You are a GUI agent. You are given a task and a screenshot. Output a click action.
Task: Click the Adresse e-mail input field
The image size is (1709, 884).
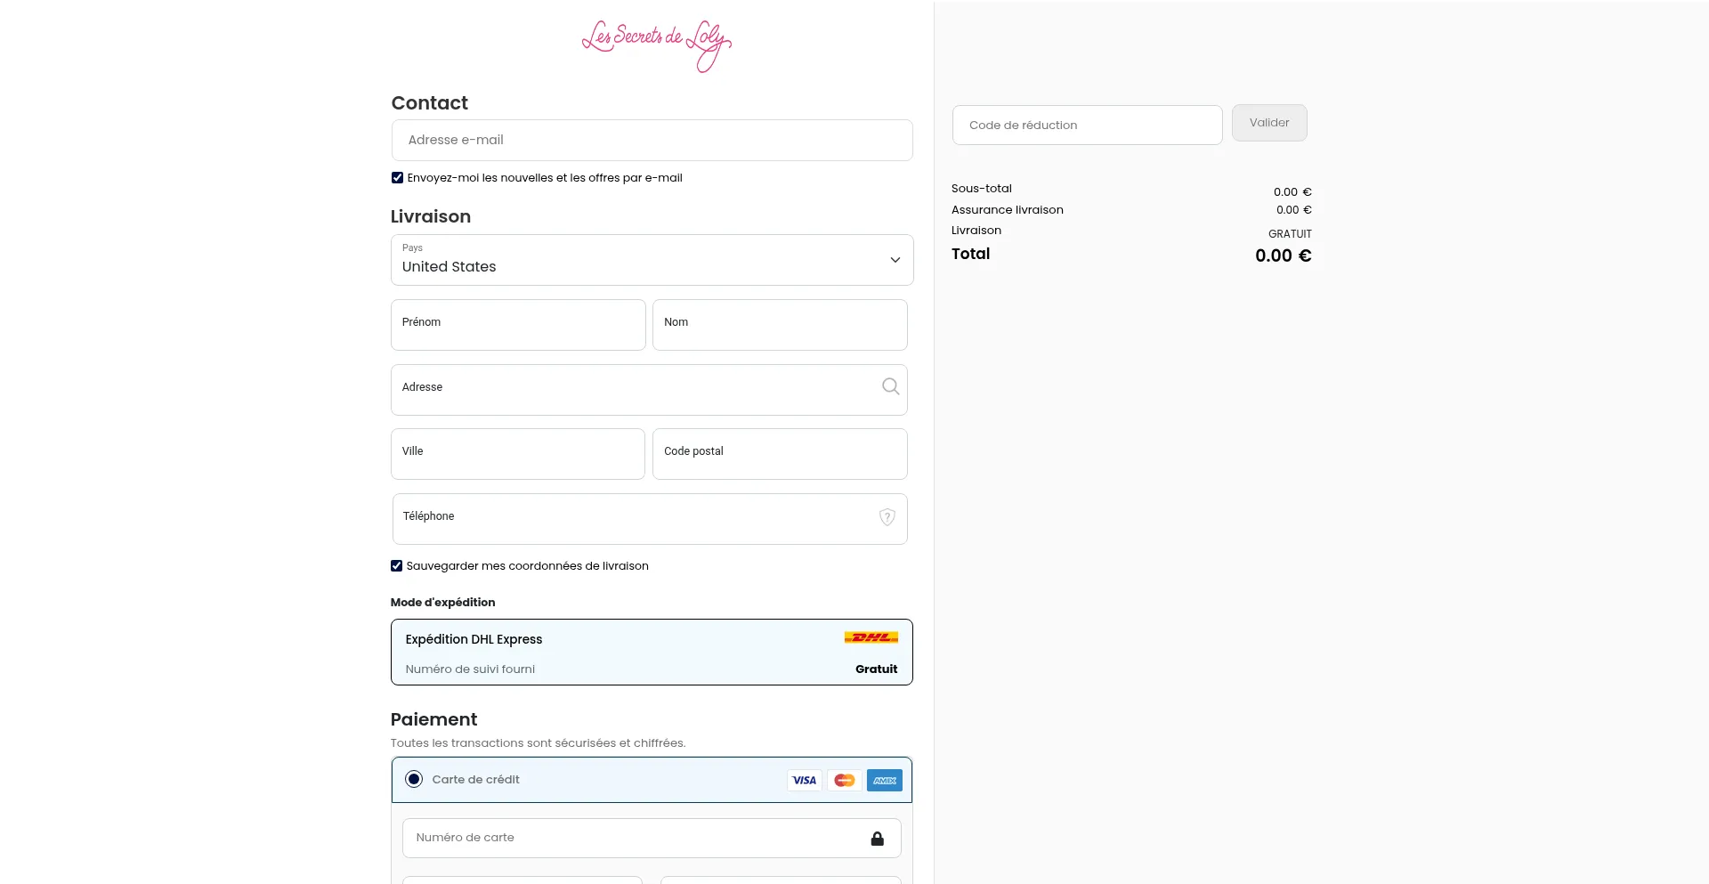pyautogui.click(x=652, y=141)
